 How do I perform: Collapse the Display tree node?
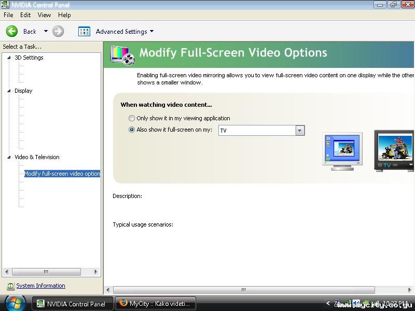[x=9, y=91]
